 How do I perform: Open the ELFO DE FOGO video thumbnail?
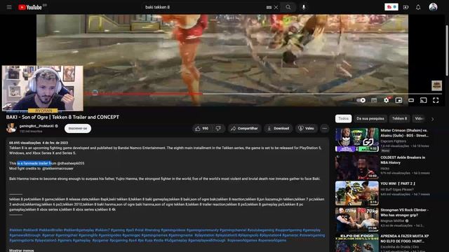(x=357, y=243)
